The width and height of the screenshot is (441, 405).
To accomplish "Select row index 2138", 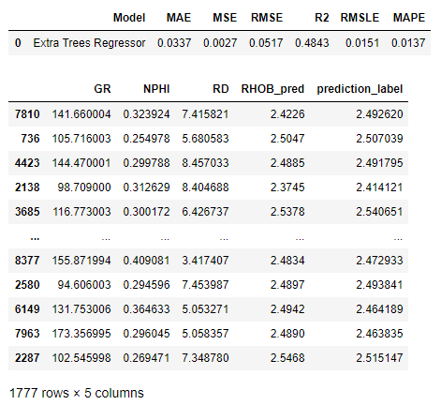I will click(x=27, y=187).
